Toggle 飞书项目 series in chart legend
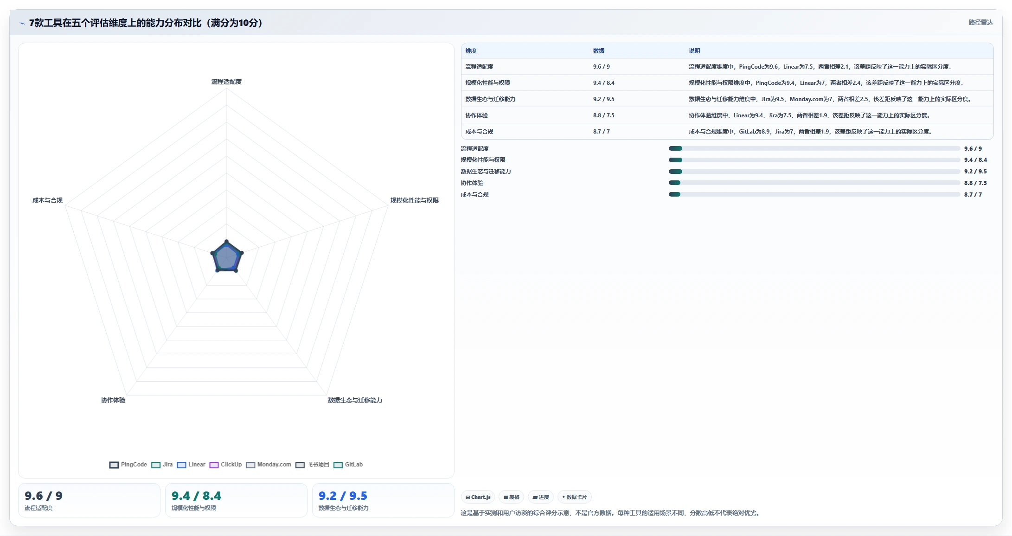 312,465
